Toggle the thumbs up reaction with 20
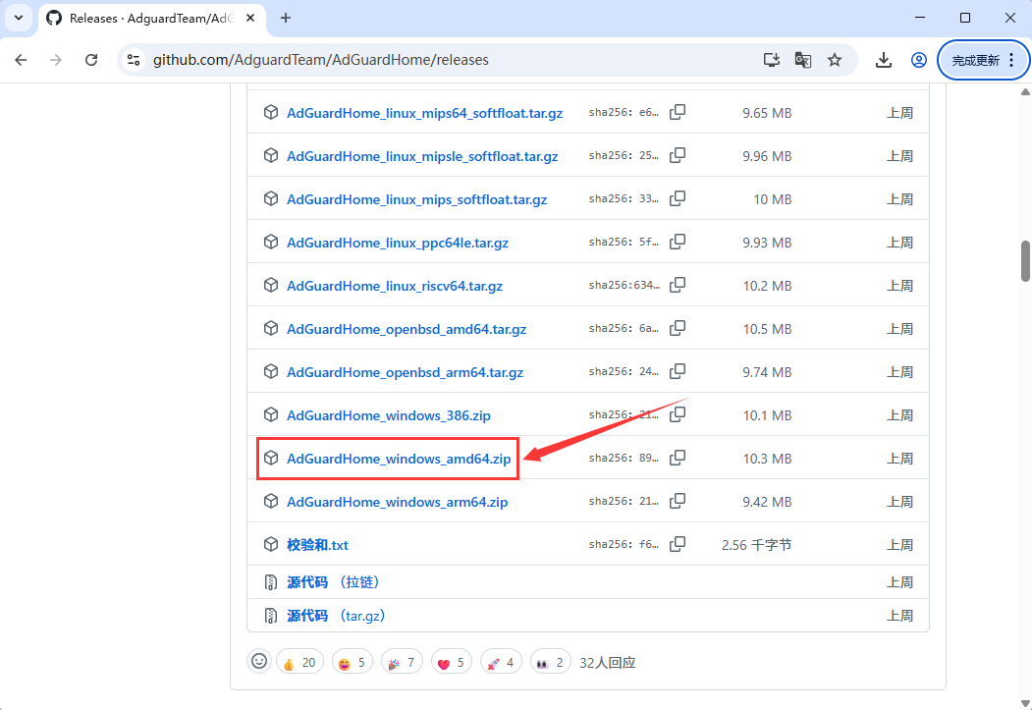 point(300,662)
